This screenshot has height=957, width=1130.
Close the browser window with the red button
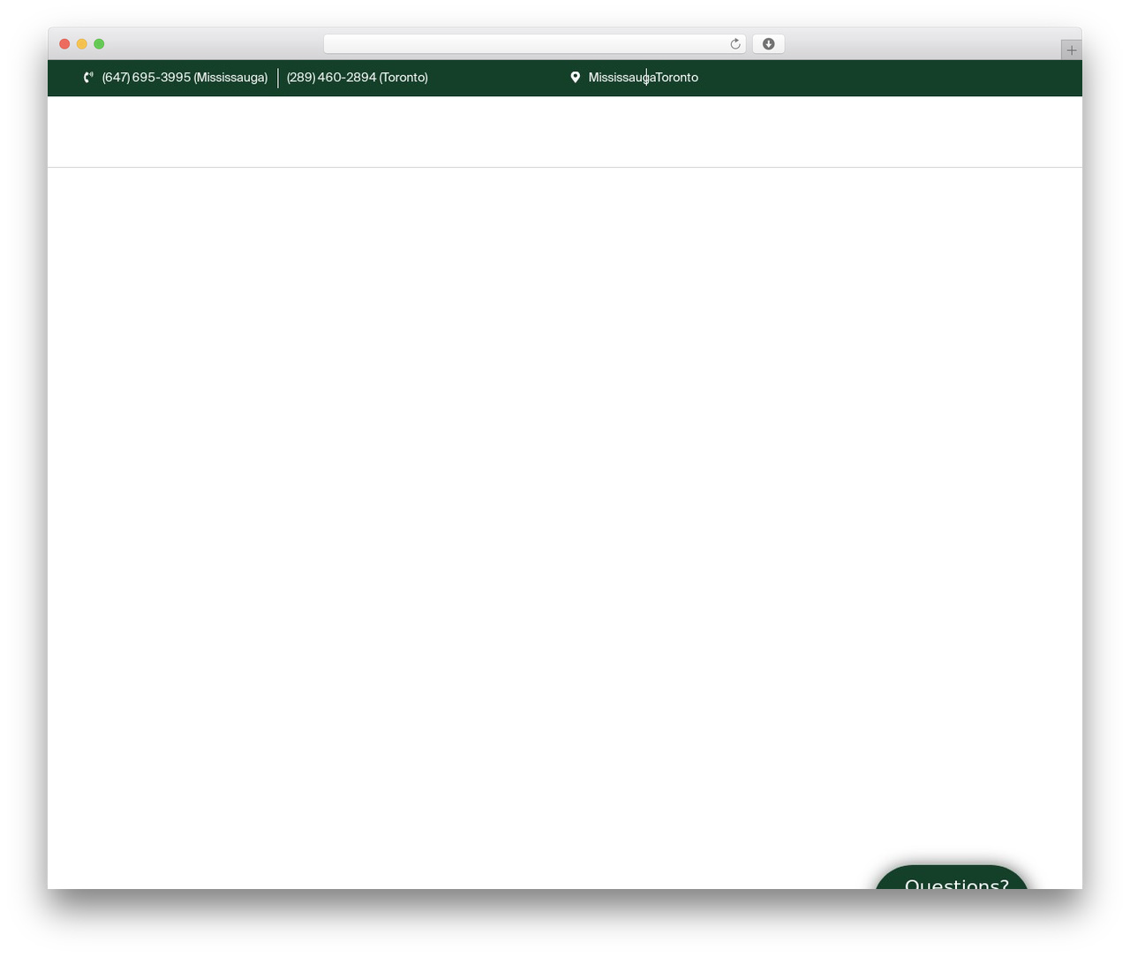[x=64, y=44]
